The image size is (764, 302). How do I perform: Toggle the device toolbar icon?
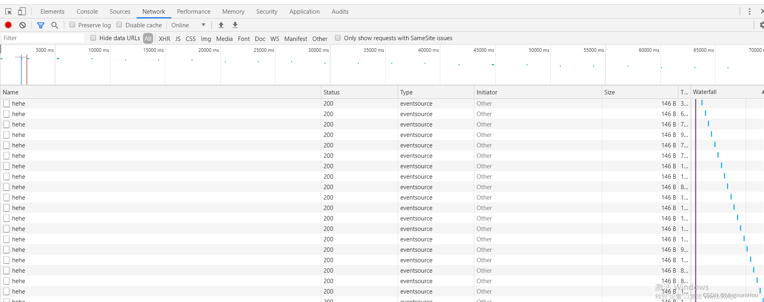tap(22, 12)
